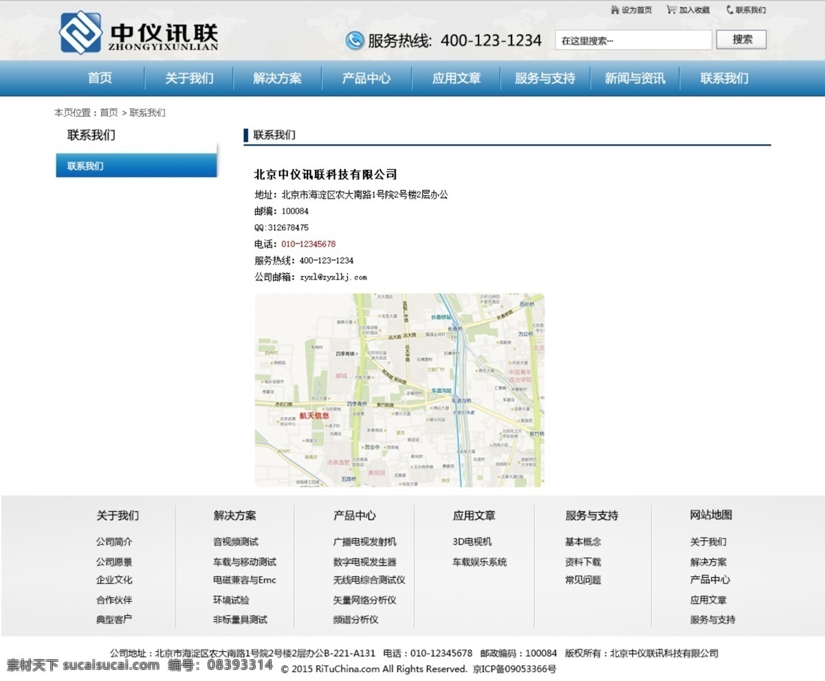
Task: Open footer link 矢量网络分析仪
Action: pos(365,600)
